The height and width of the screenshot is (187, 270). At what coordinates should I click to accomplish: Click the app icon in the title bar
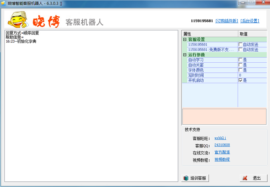(4, 3)
